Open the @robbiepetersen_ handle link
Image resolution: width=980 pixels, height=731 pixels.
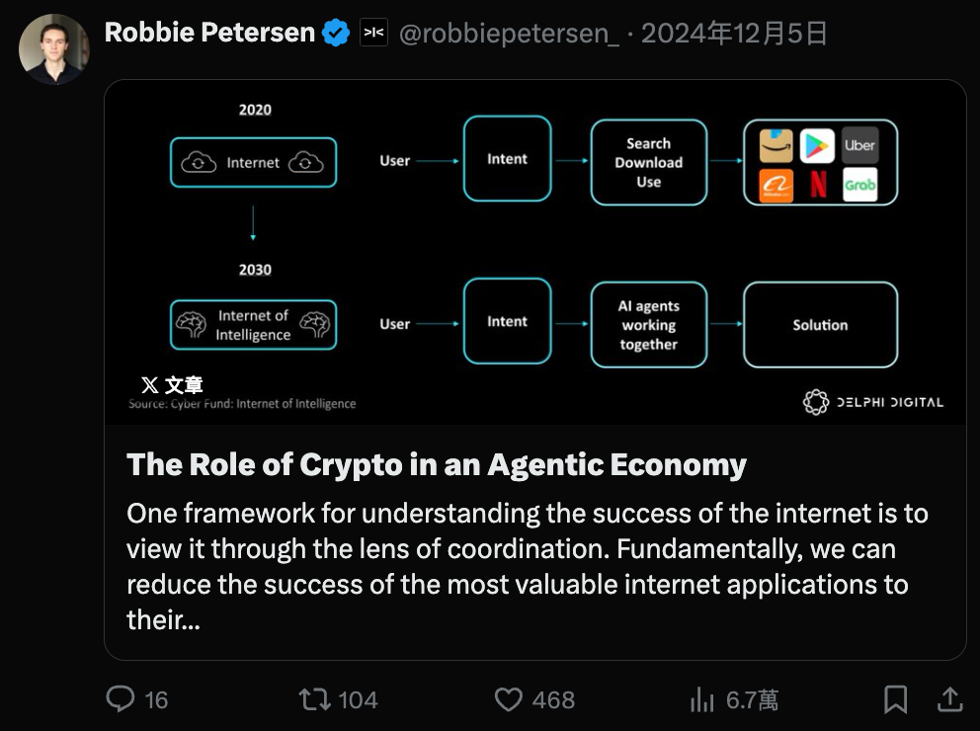509,34
